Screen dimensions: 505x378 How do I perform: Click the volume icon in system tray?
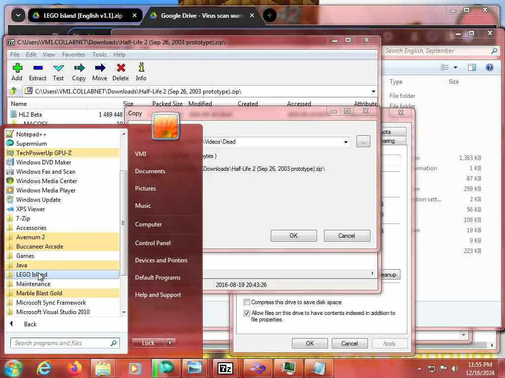[x=455, y=369]
